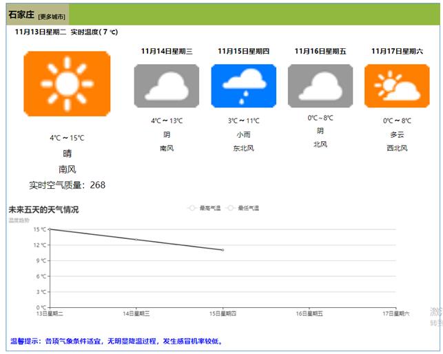The height and width of the screenshot is (354, 443).
Task: Select the partly cloudy icon for 11月17日
Action: click(x=397, y=86)
